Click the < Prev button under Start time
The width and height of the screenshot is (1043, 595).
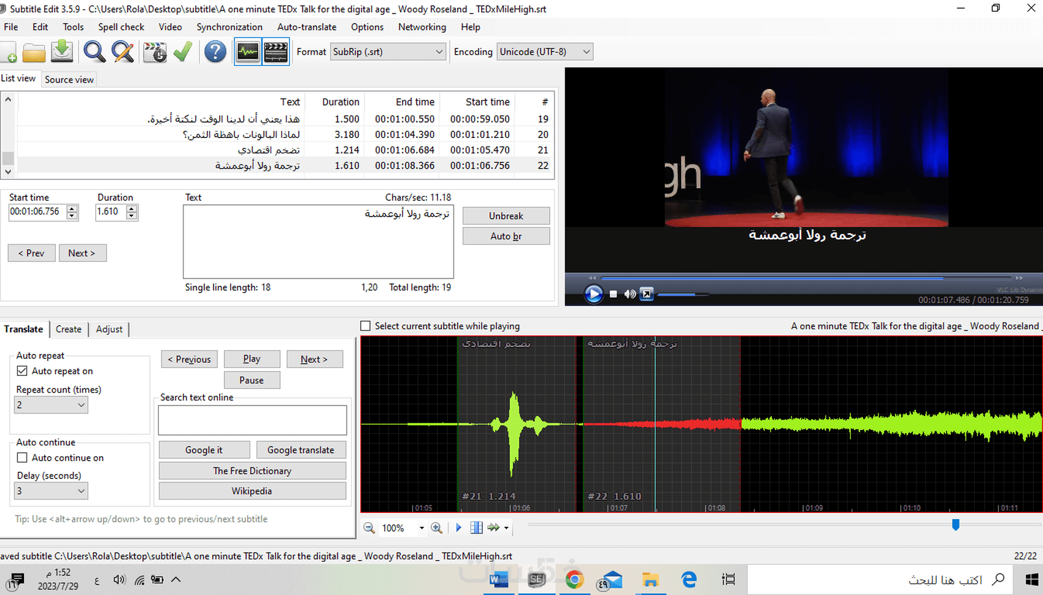point(31,253)
